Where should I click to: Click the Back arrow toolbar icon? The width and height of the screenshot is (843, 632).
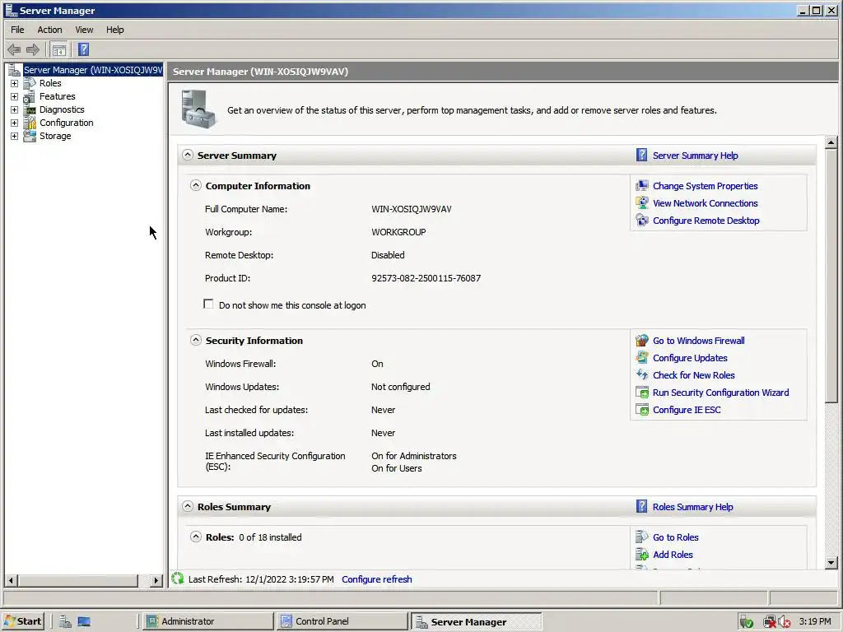click(x=14, y=50)
